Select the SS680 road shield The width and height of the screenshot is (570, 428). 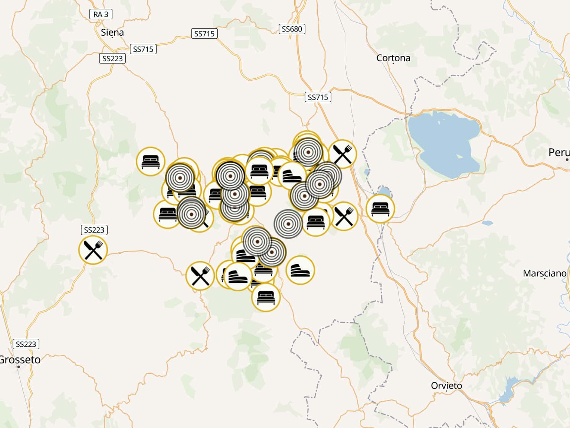[x=292, y=29]
